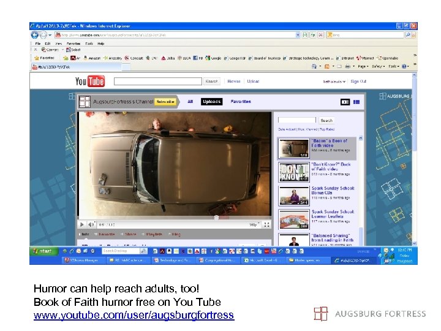The height and width of the screenshot is (331, 441).
Task: Click the Select toolbar button
Action: (x=73, y=50)
